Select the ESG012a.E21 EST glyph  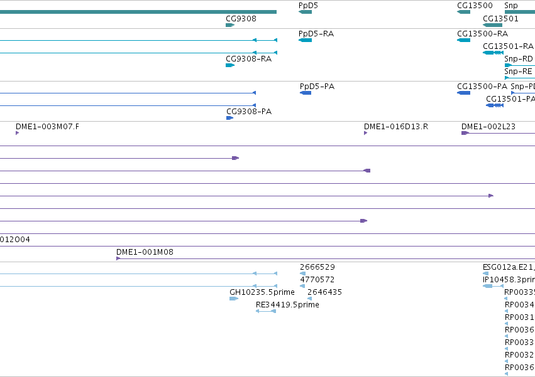click(x=485, y=273)
